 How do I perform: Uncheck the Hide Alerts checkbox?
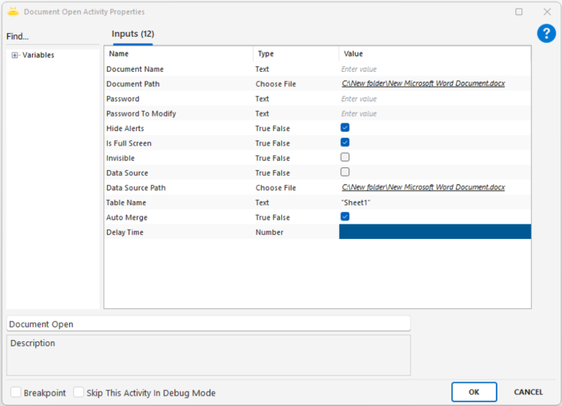coord(345,128)
